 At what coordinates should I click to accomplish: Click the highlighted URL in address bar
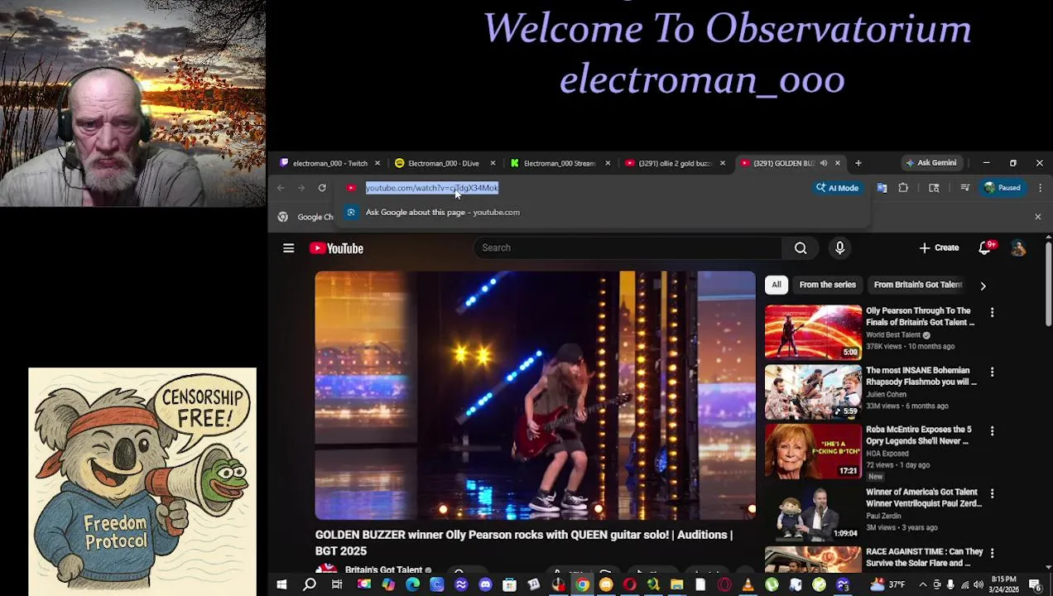(x=432, y=188)
